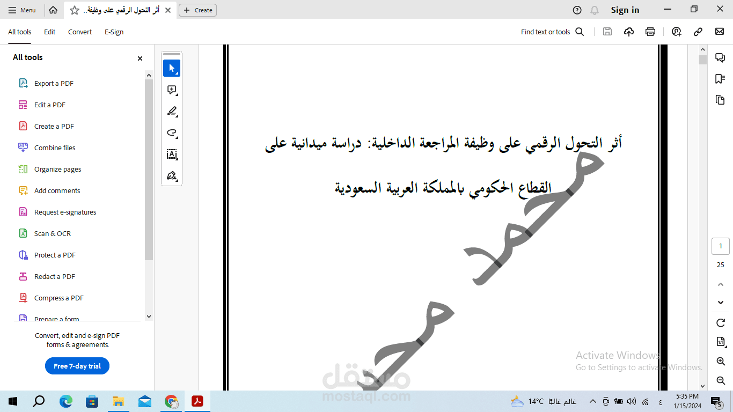This screenshot has height=412, width=733.
Task: Open the taskbar clock and date
Action: tap(687, 401)
